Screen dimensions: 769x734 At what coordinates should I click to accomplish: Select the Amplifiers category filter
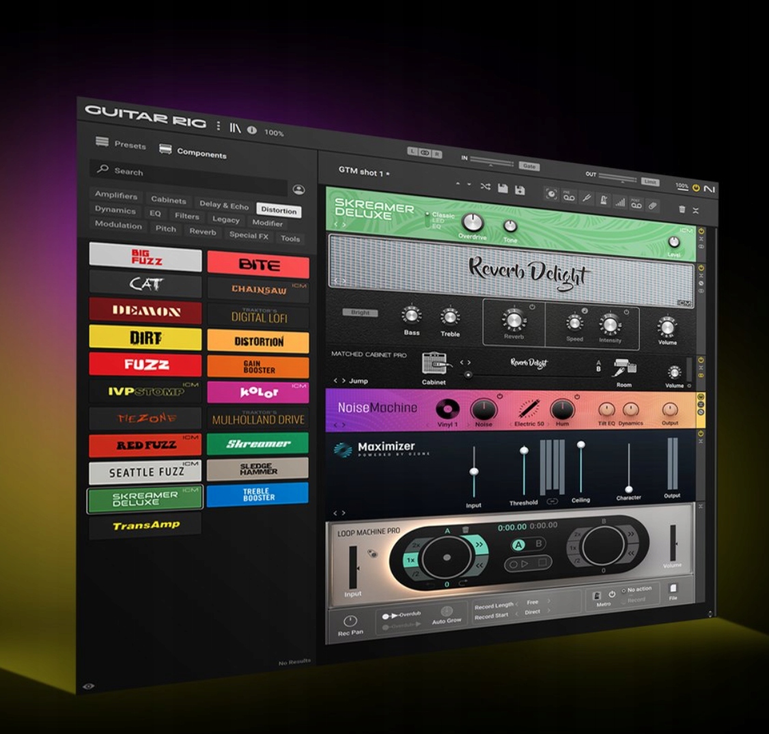pos(116,195)
